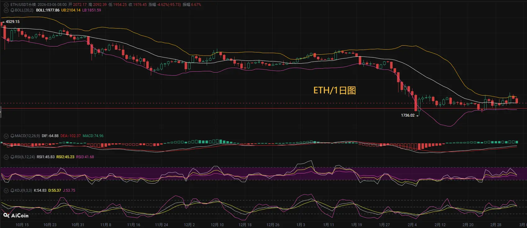Collapse the RSI indicator pane chevron
This screenshot has height=228, width=527.
6,157
